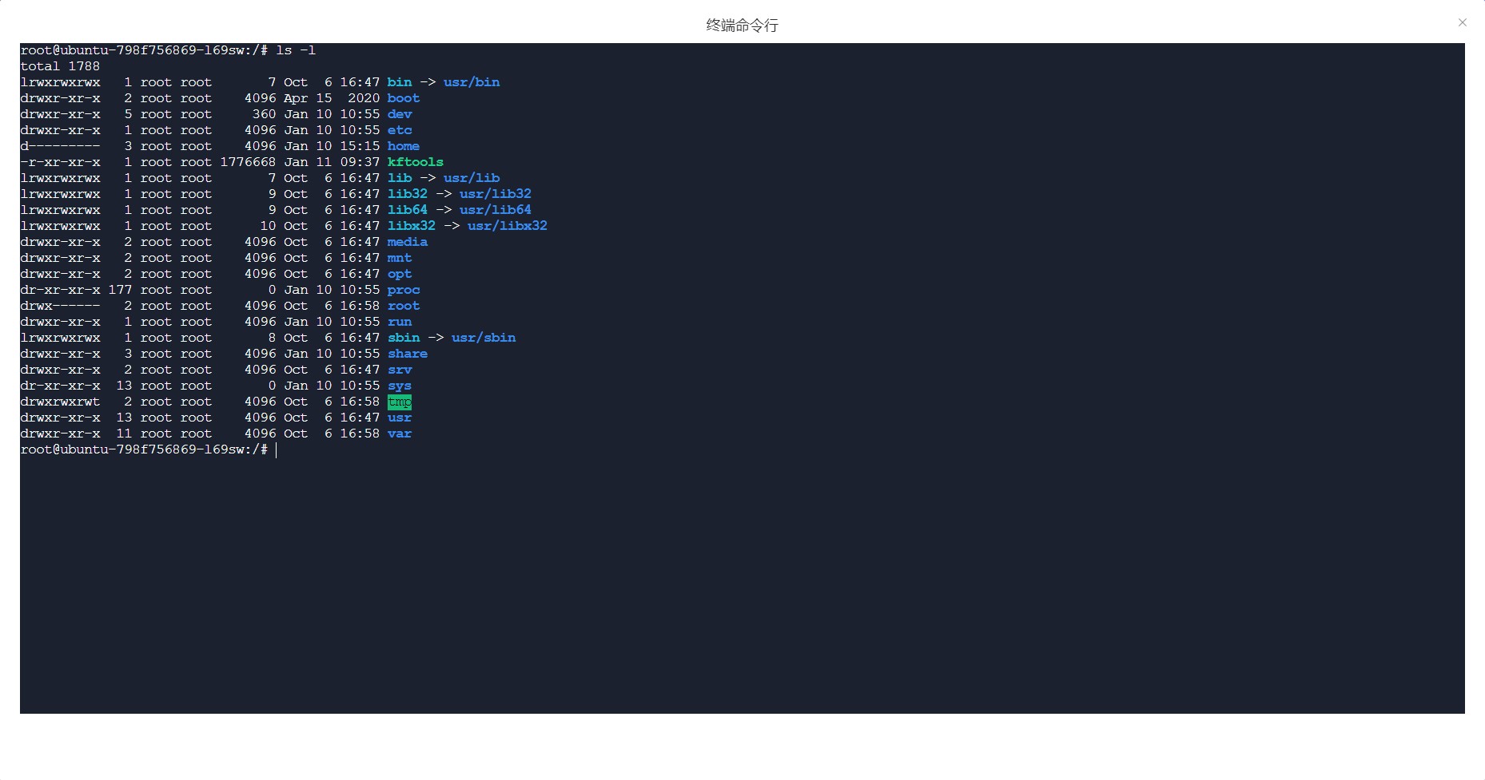The width and height of the screenshot is (1485, 780).
Task: Click the 'usr' directory name
Action: [x=400, y=418]
